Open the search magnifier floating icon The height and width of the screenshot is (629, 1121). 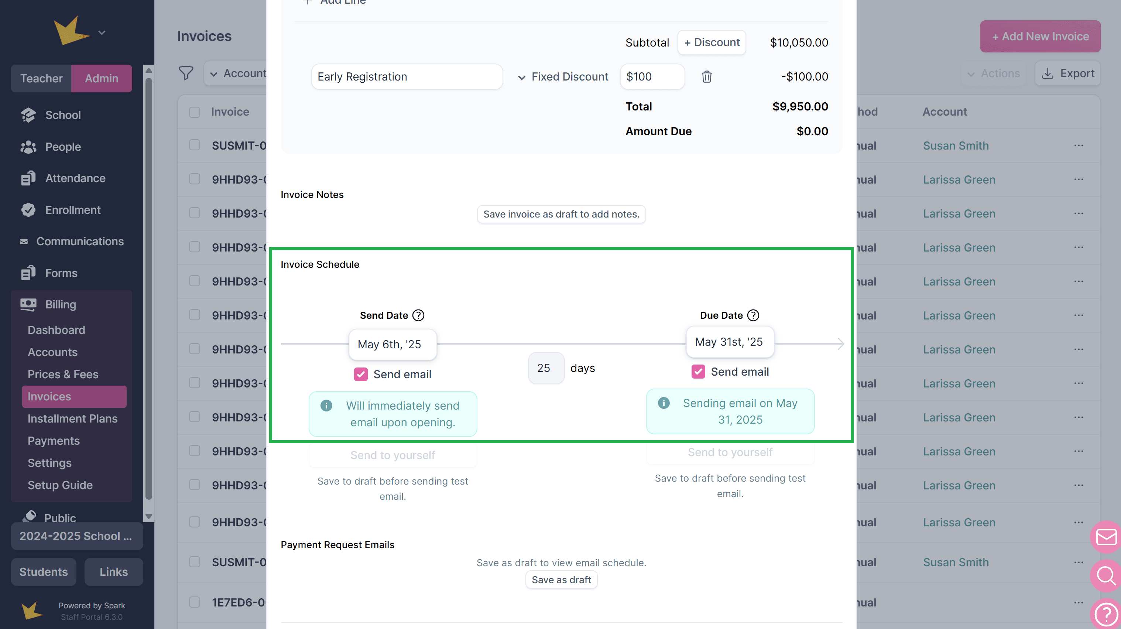pos(1106,575)
